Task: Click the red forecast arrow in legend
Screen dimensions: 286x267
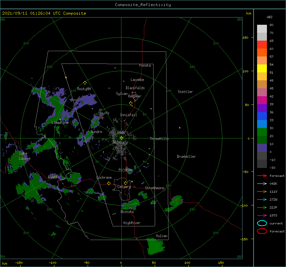Action: pos(262,176)
